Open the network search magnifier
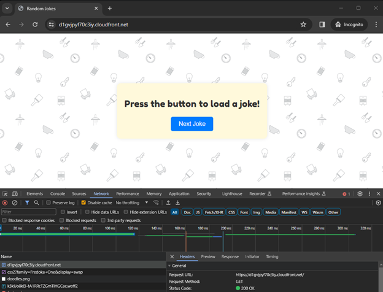383x292 pixels. click(x=37, y=202)
